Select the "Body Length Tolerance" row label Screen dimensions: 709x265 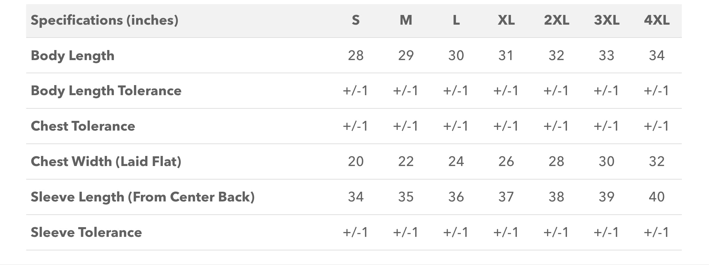106,91
